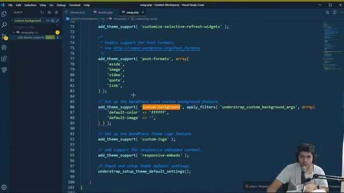
Task: Switch to the _theme.scss tab
Action: pos(76,12)
